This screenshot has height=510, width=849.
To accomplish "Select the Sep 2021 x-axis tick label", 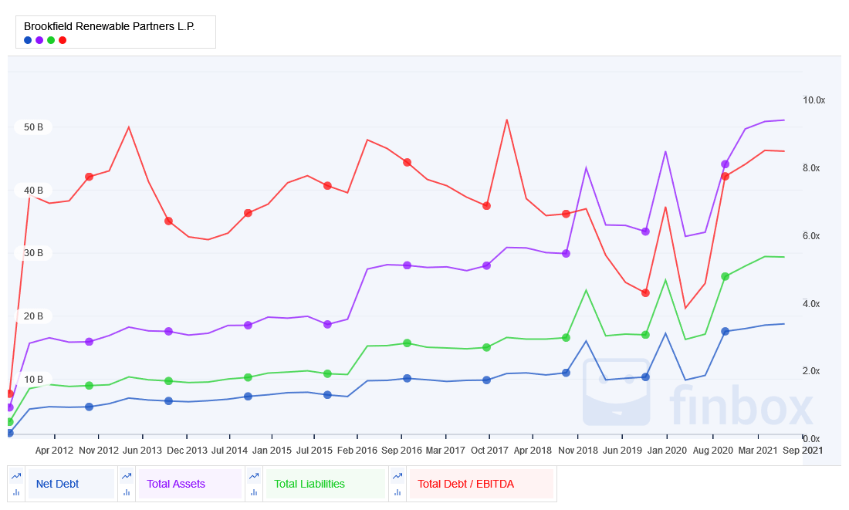I will pyautogui.click(x=803, y=451).
